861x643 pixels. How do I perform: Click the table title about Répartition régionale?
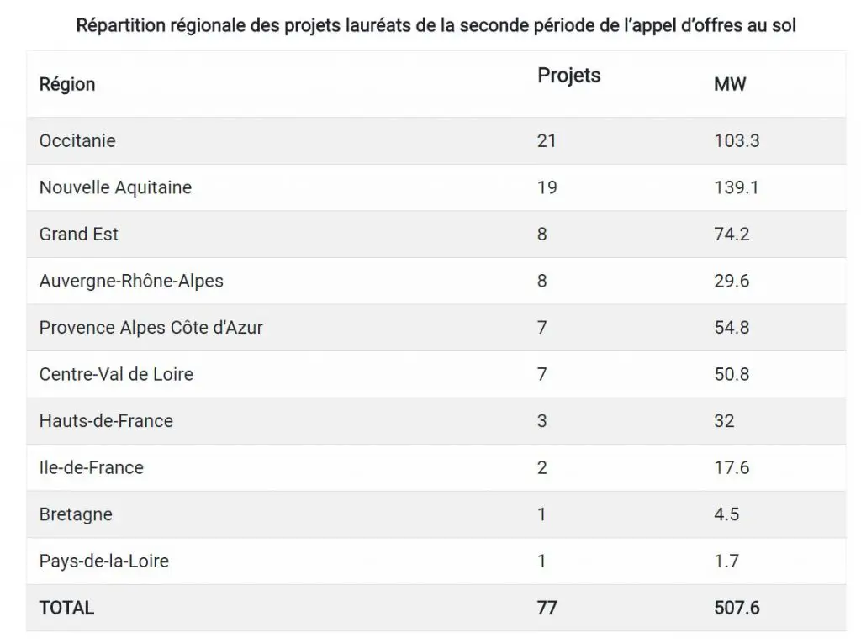436,25
